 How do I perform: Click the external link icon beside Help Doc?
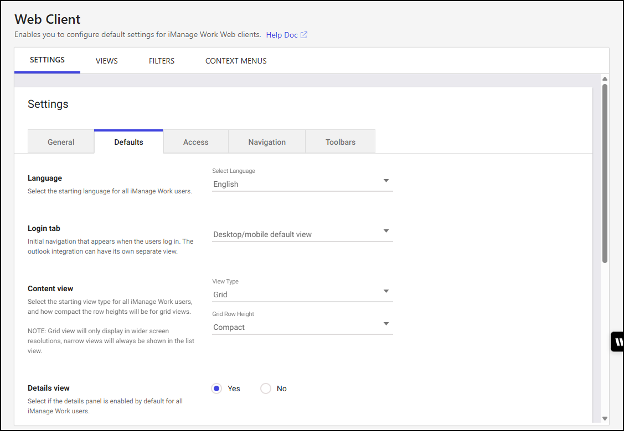coord(304,35)
